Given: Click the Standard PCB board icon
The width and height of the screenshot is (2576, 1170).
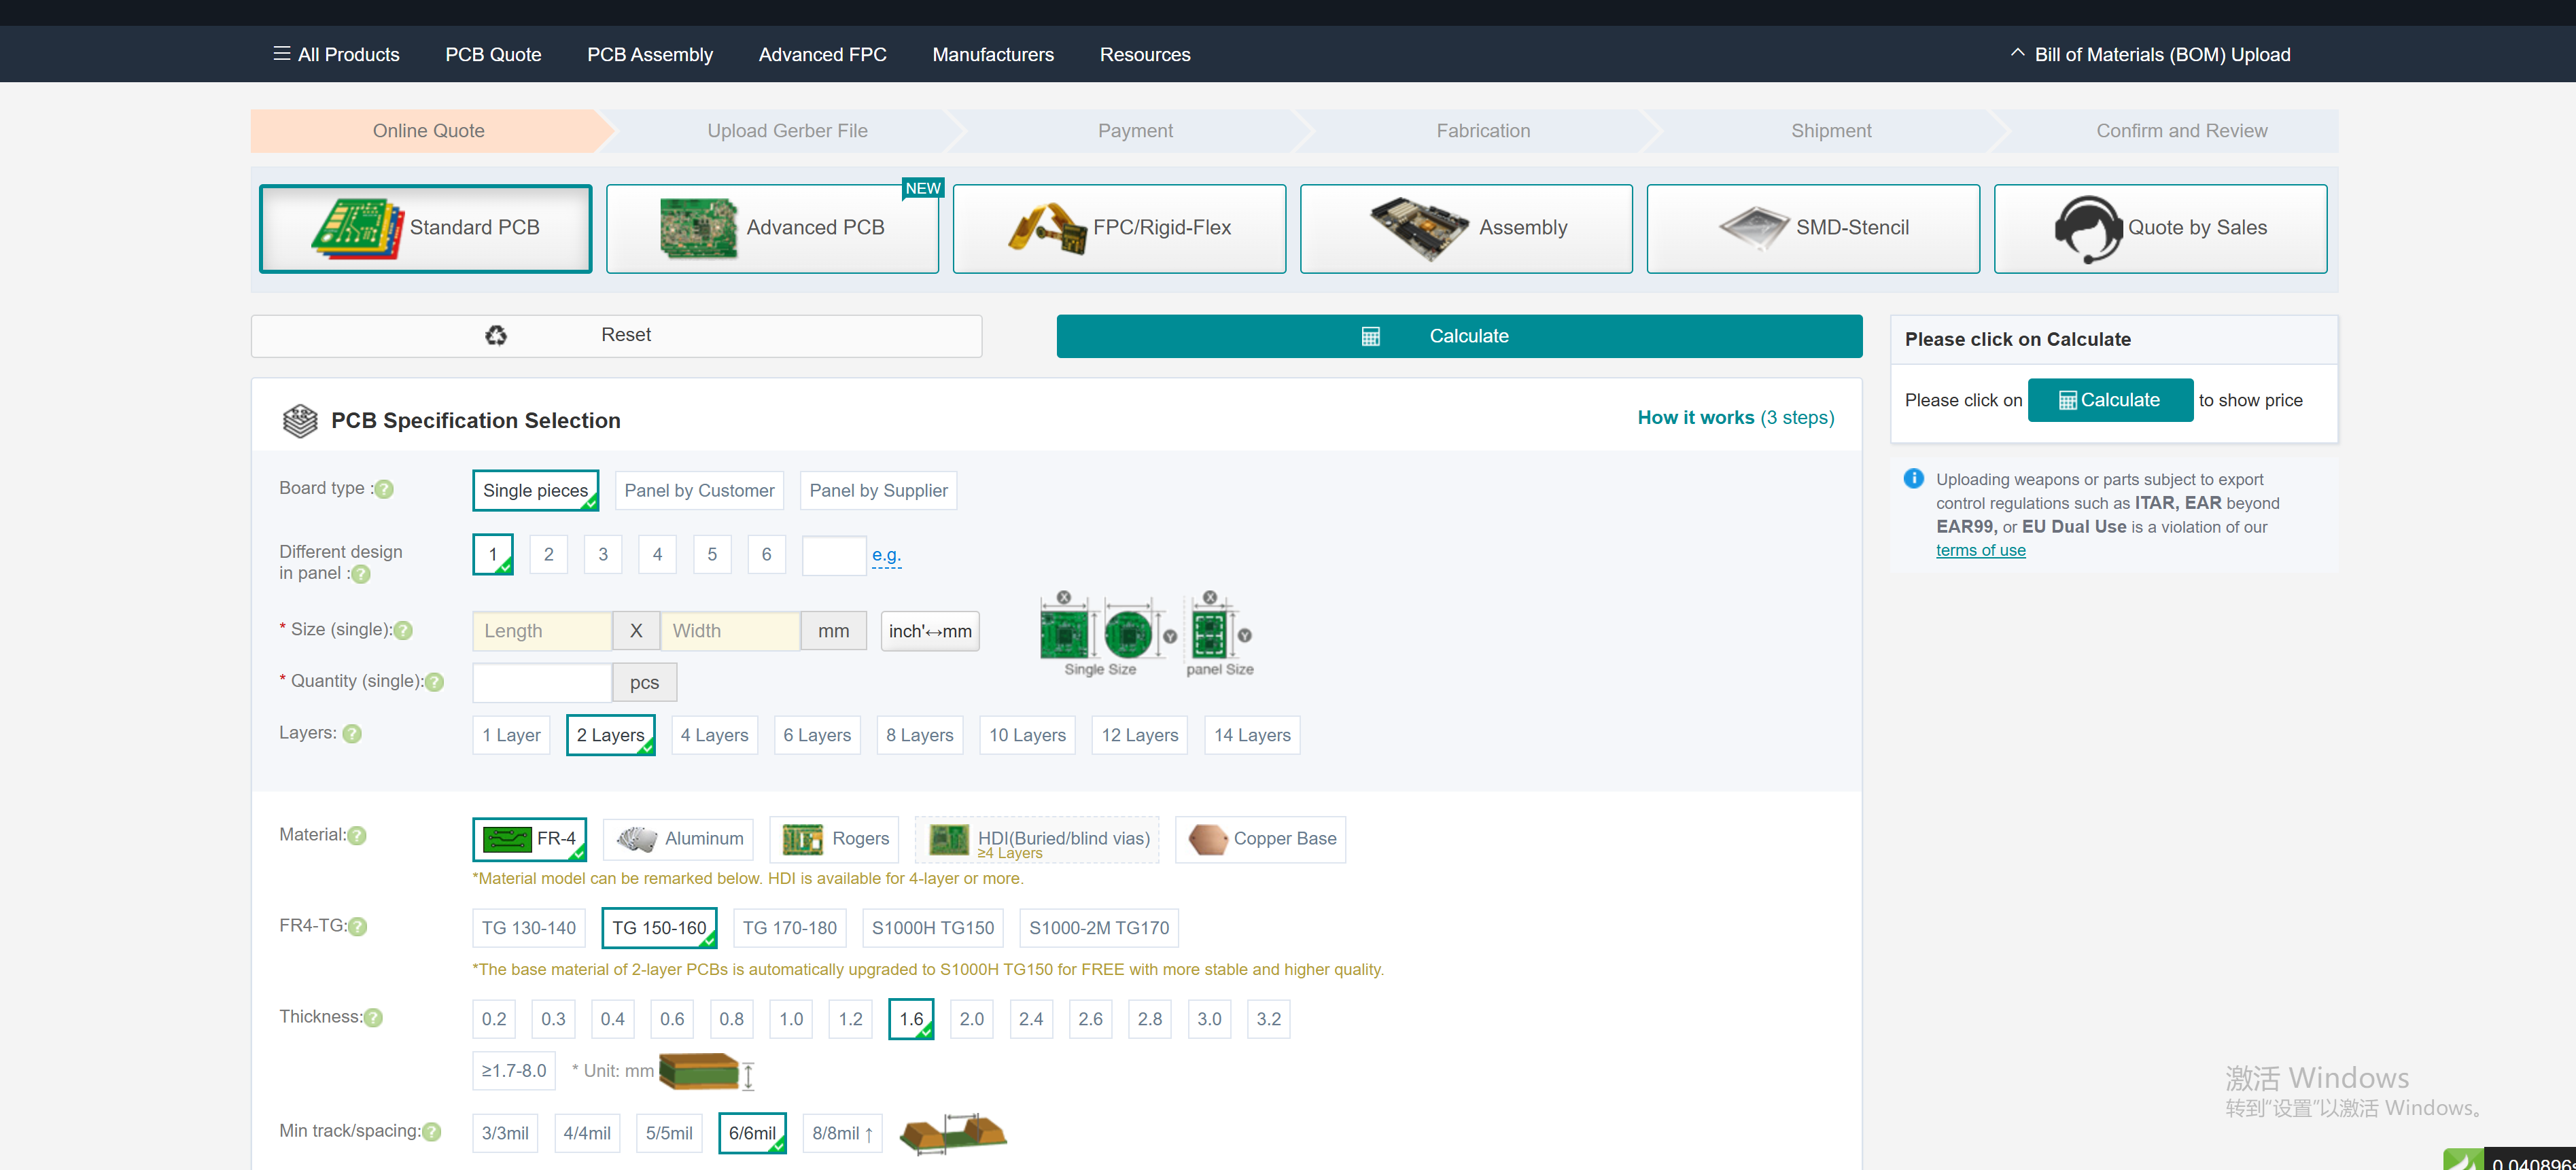Looking at the screenshot, I should 358,229.
